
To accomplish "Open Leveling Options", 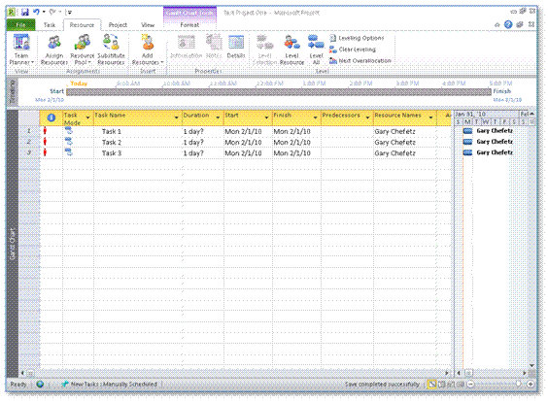I will tap(357, 38).
